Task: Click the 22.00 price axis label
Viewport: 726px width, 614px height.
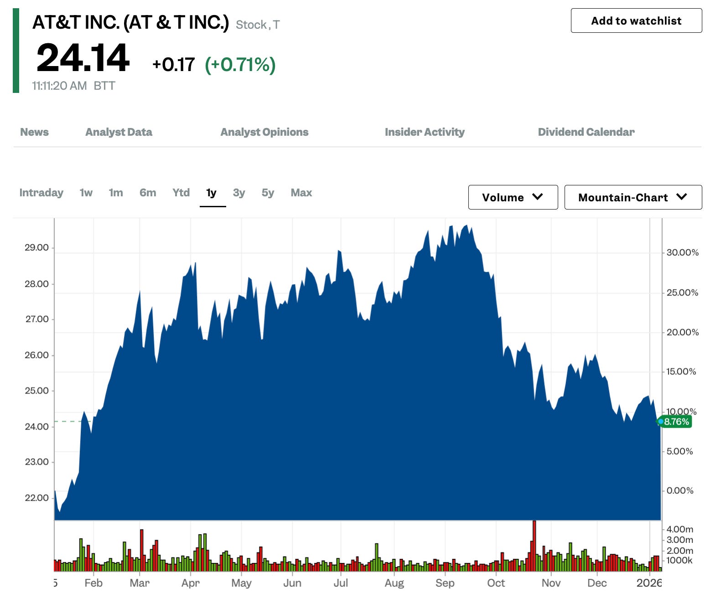Action: 36,497
